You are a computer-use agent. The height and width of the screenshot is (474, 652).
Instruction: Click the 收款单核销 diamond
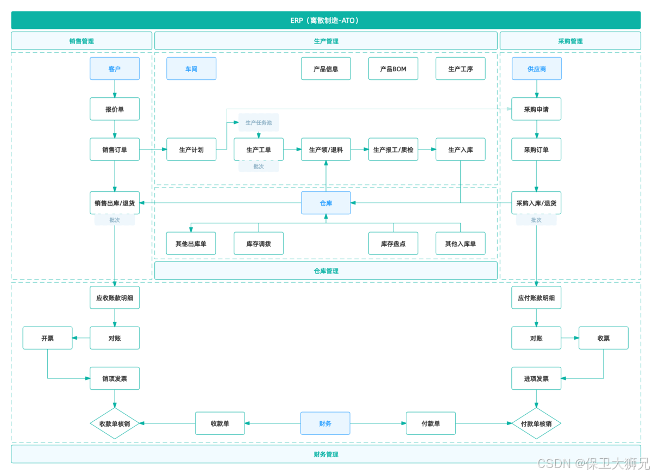click(115, 423)
